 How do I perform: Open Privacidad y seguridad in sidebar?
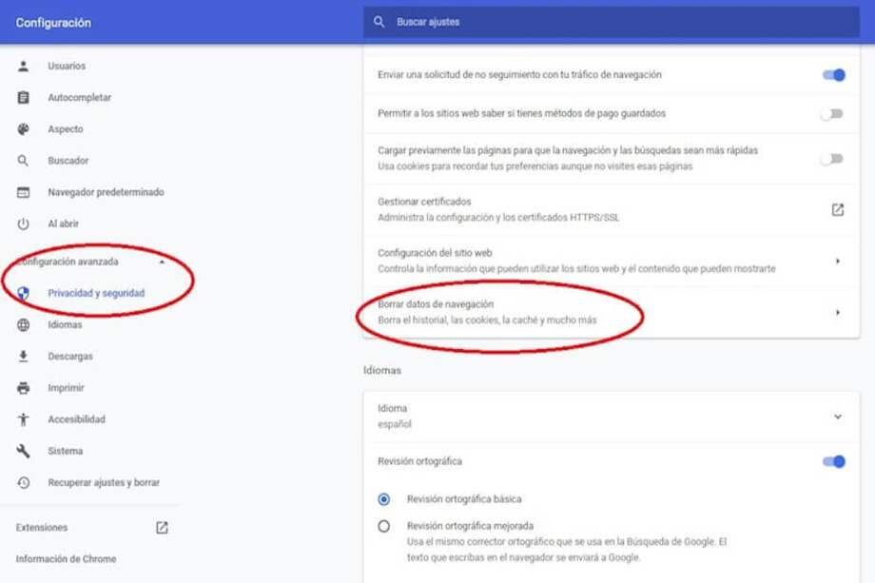coord(96,294)
